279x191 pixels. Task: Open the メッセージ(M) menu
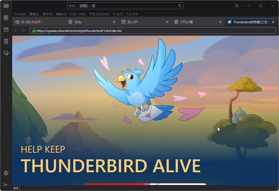tap(77, 14)
